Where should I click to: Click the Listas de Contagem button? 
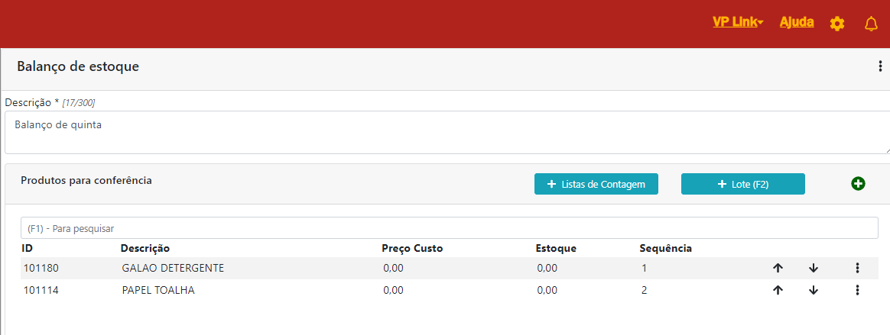pos(596,184)
